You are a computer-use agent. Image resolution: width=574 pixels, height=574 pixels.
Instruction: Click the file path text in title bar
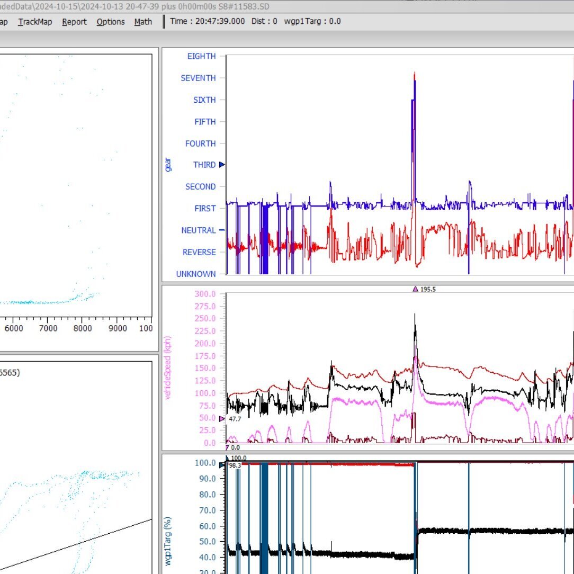[x=134, y=6]
